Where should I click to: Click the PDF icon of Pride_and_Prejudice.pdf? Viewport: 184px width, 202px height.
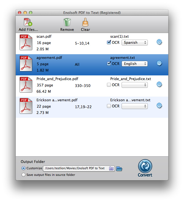[x=26, y=85]
